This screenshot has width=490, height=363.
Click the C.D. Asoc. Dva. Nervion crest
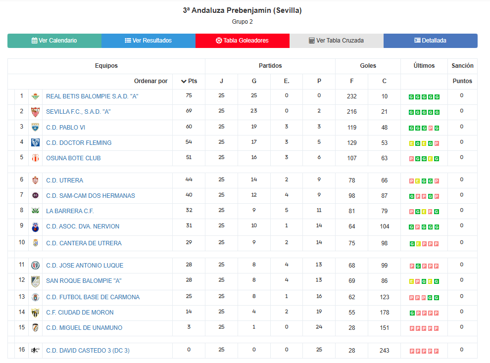pyautogui.click(x=35, y=227)
